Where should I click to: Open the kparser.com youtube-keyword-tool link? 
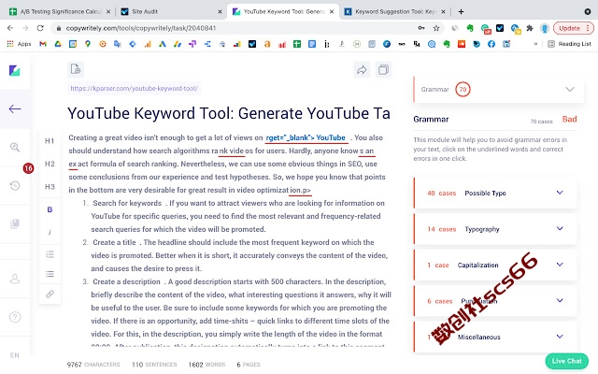(134, 89)
